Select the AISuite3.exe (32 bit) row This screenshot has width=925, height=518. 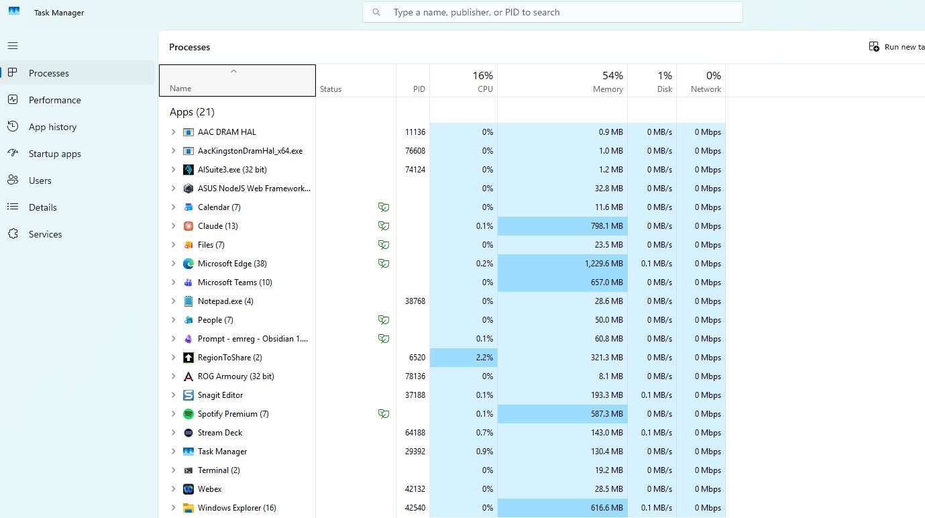click(x=442, y=170)
